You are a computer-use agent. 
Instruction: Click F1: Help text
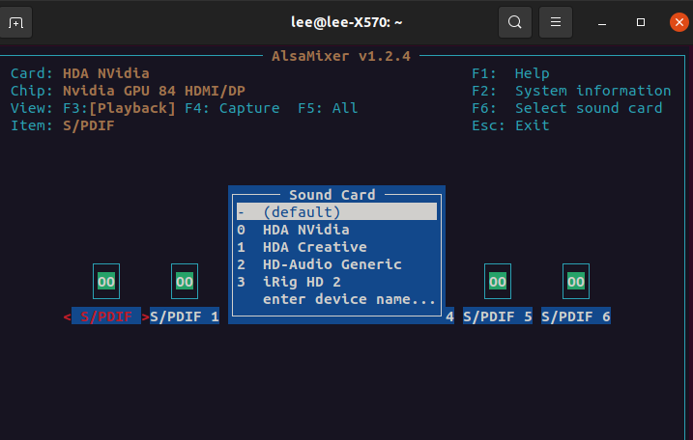point(510,73)
